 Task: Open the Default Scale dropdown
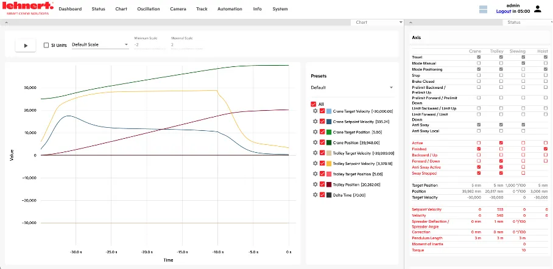pyautogui.click(x=100, y=45)
